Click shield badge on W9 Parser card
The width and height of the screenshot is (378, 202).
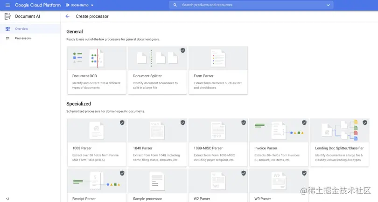pos(304,173)
